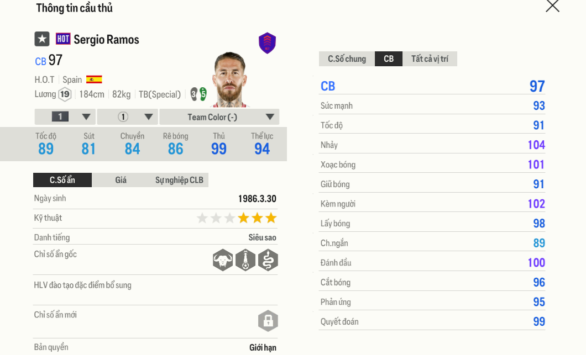Click the purple HOT season shield badge
The width and height of the screenshot is (586, 355).
(x=267, y=43)
